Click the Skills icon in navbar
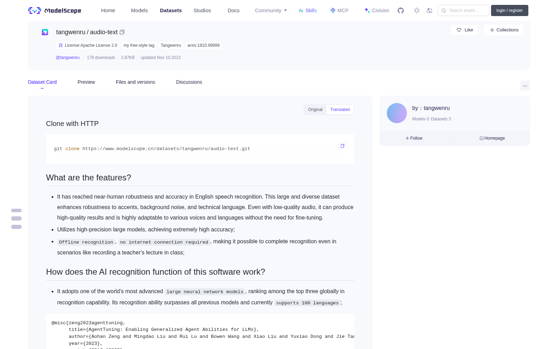The width and height of the screenshot is (558, 349). coord(301,10)
